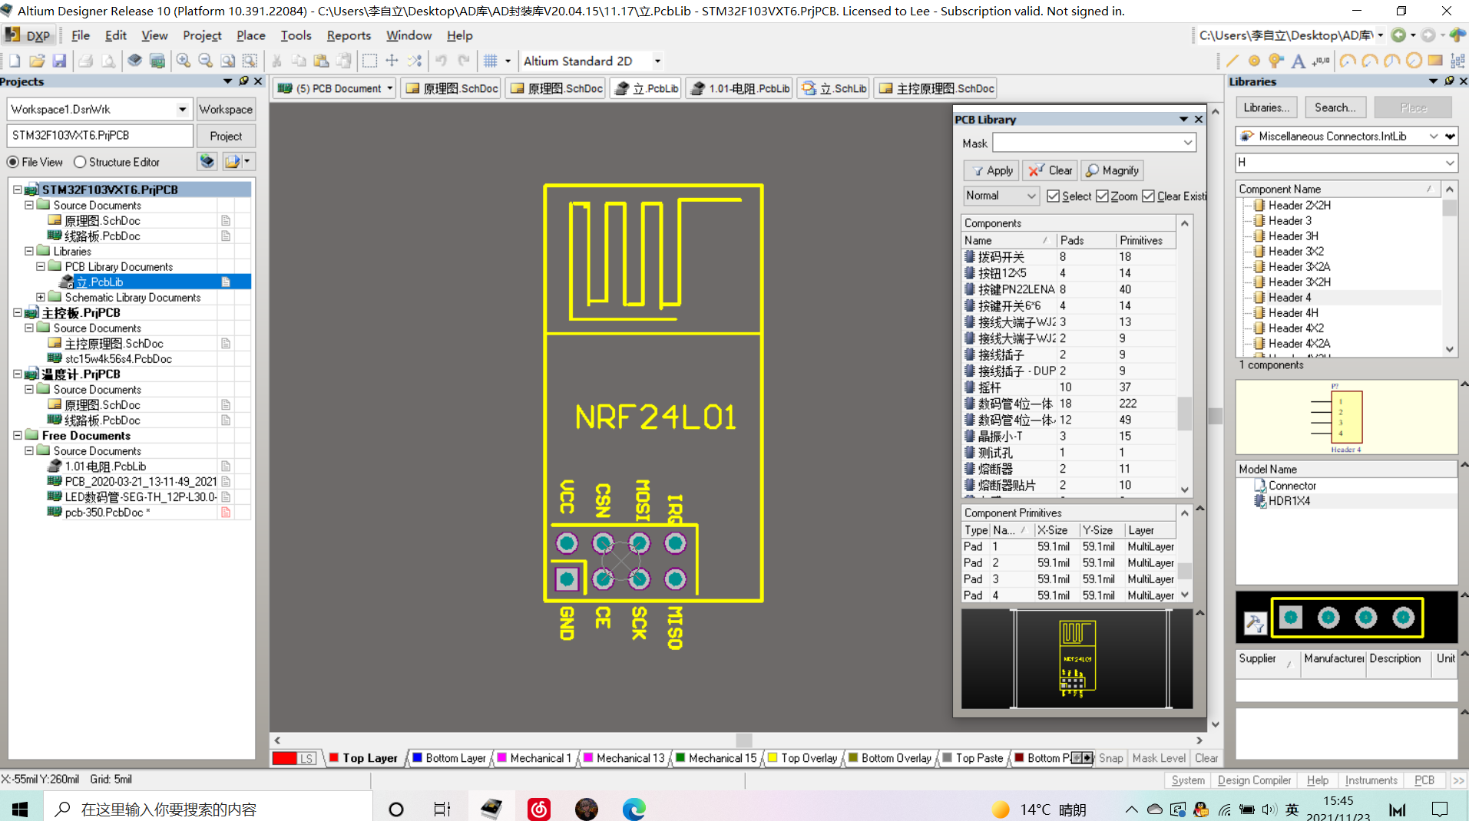Click the Array Paste tool icon

1457,61
